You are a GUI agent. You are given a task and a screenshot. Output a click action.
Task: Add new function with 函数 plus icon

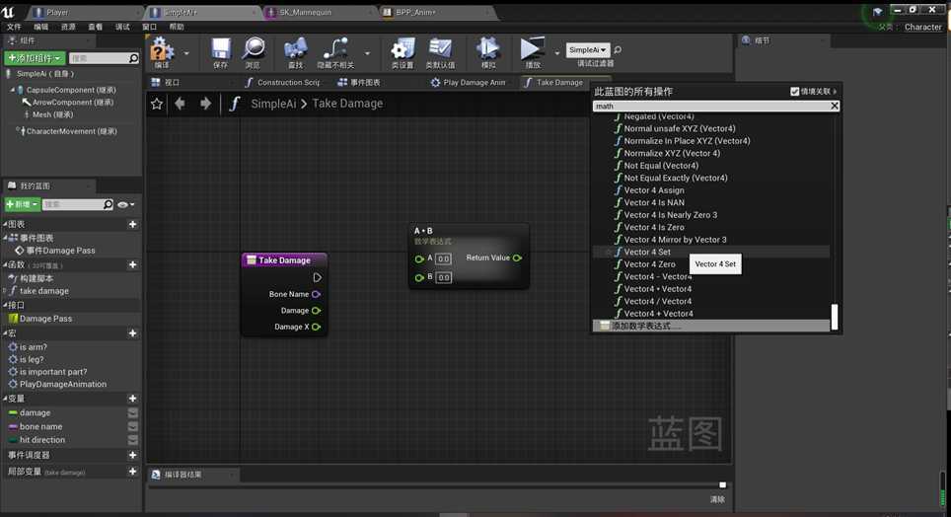click(133, 265)
